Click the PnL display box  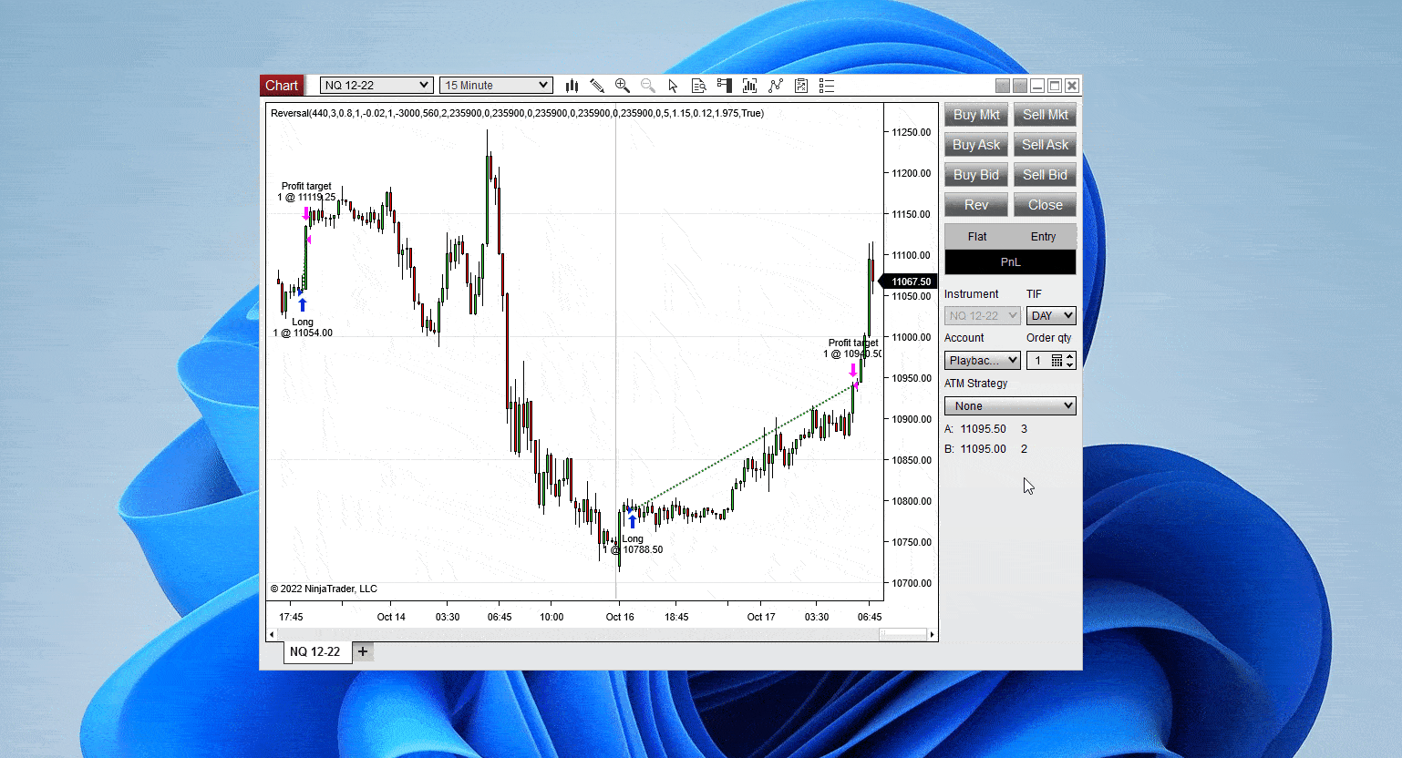point(1010,261)
